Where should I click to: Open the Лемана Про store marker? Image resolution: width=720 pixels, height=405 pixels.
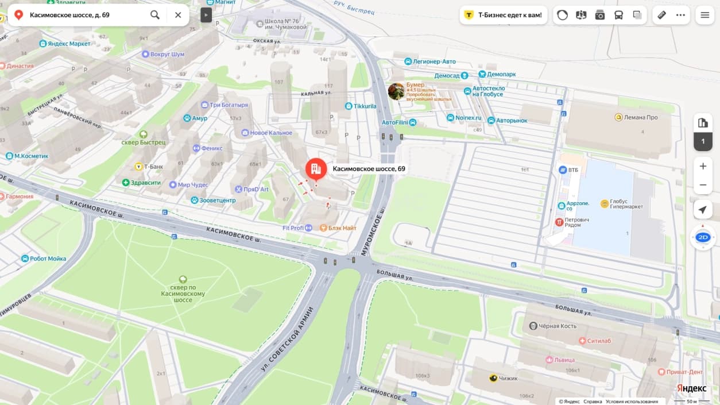[x=619, y=117]
